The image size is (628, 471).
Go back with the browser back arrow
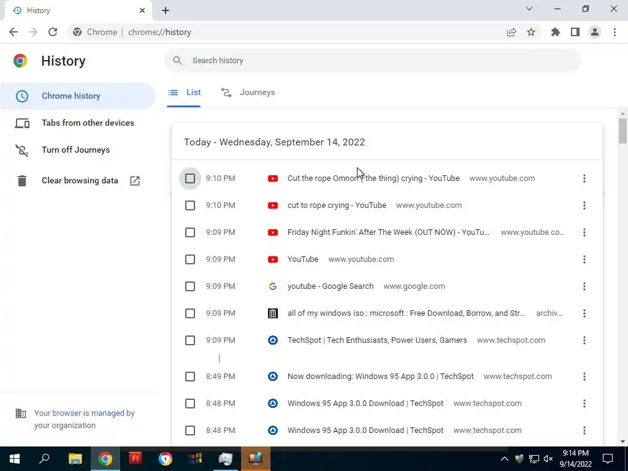coord(13,32)
